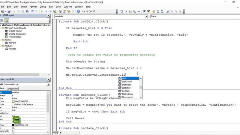Select MouseIcon in the autocomplete popup
Viewport: 240px width, 135px height.
click(129, 97)
